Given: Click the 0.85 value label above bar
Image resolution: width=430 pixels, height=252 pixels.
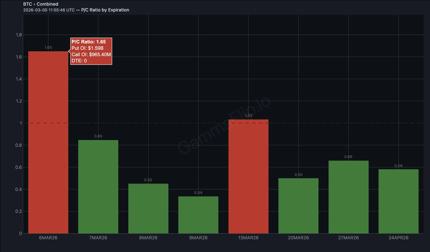Looking at the screenshot, I should coord(98,136).
